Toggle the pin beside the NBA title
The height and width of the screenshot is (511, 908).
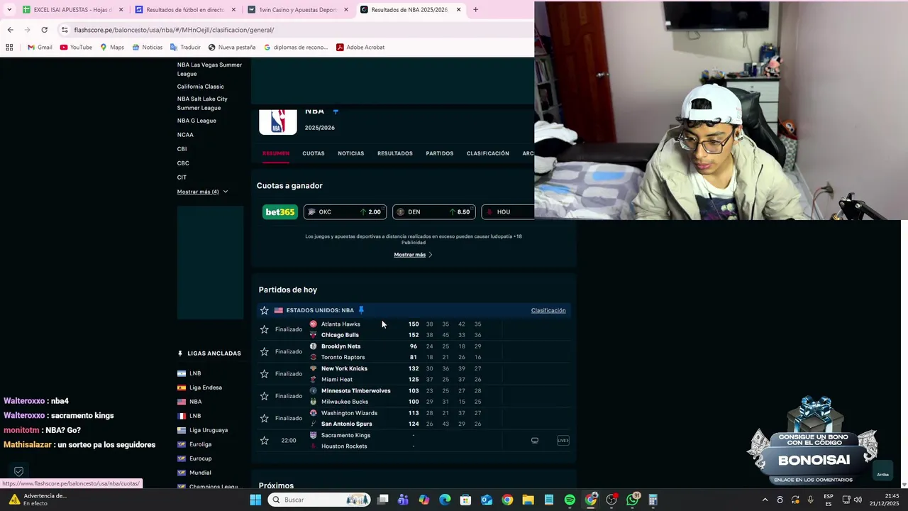coord(336,111)
